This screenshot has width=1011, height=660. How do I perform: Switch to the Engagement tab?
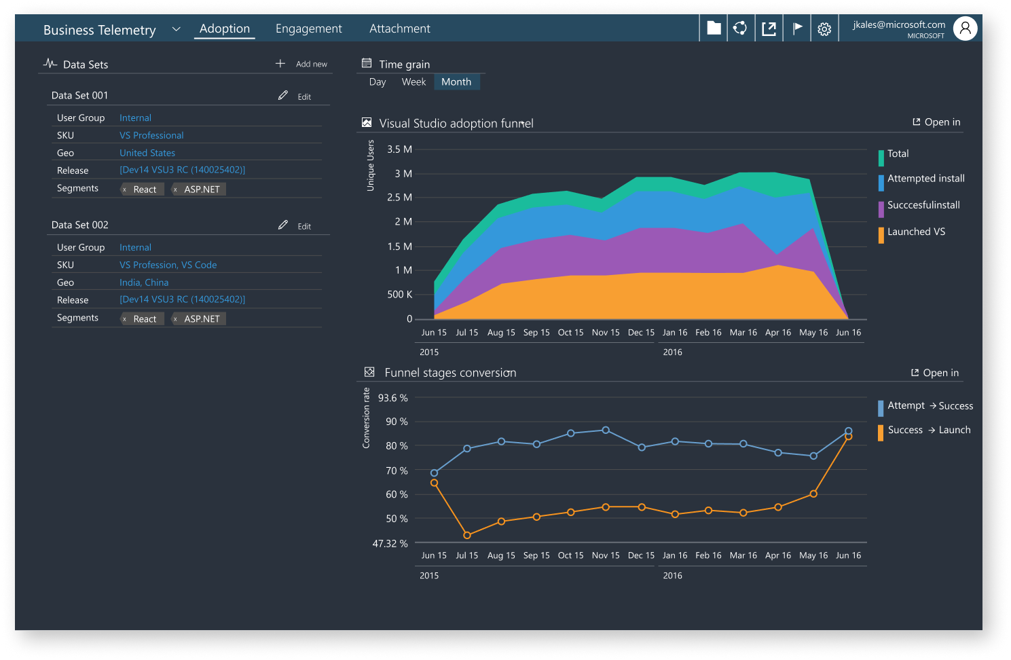(309, 29)
